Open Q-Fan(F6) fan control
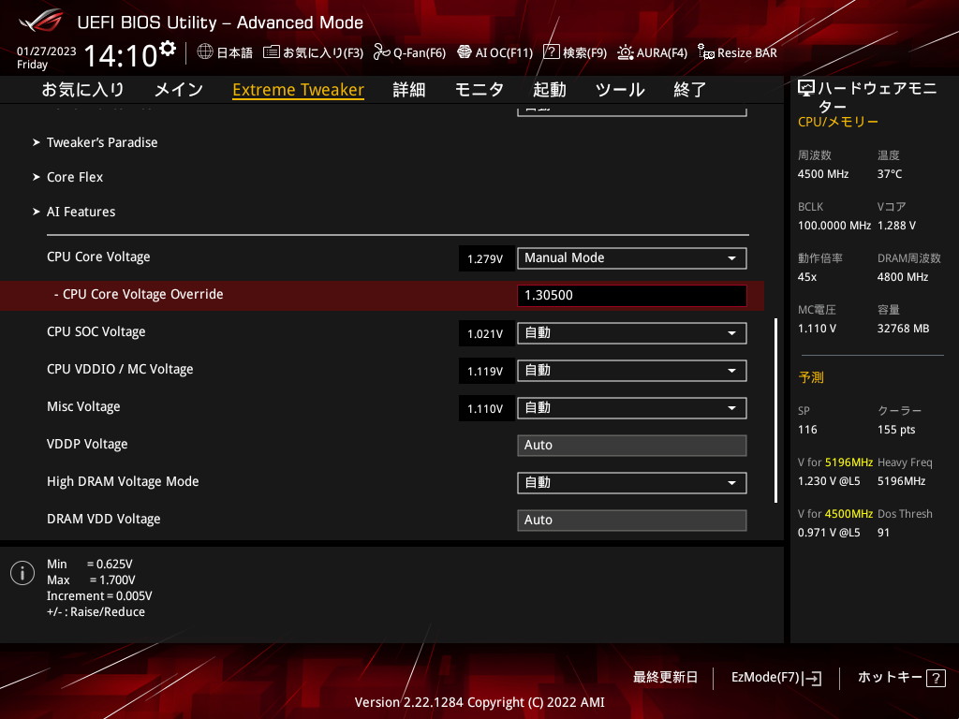 [x=381, y=52]
